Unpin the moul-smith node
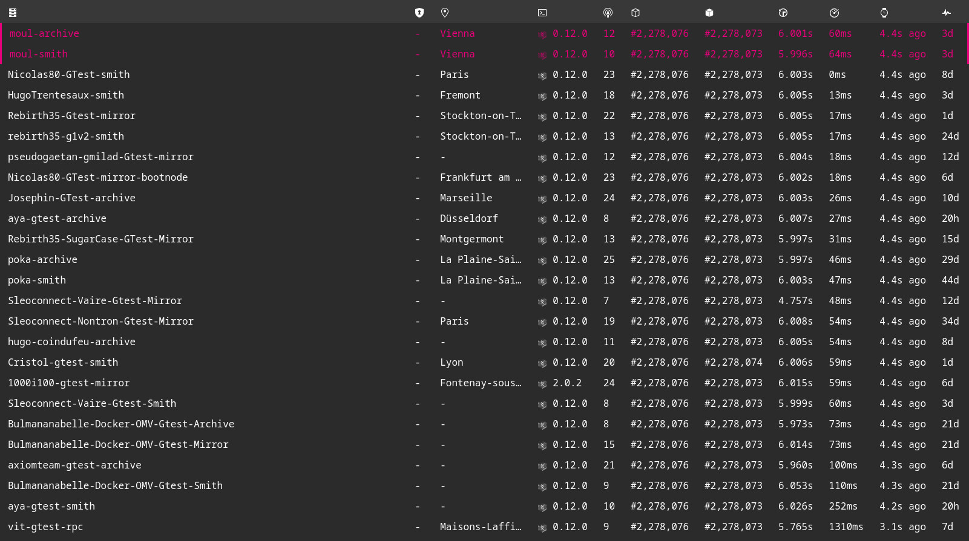 39,54
